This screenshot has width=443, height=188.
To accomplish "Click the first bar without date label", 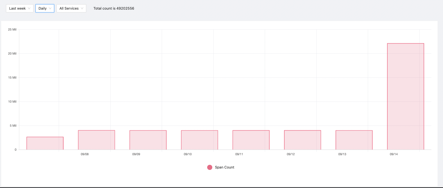I will click(x=45, y=143).
